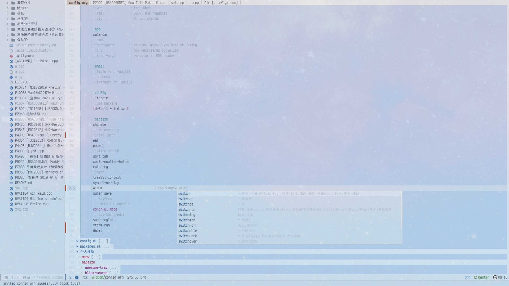
Task: Click the git icon beside .gitignore
Action: 11,56
